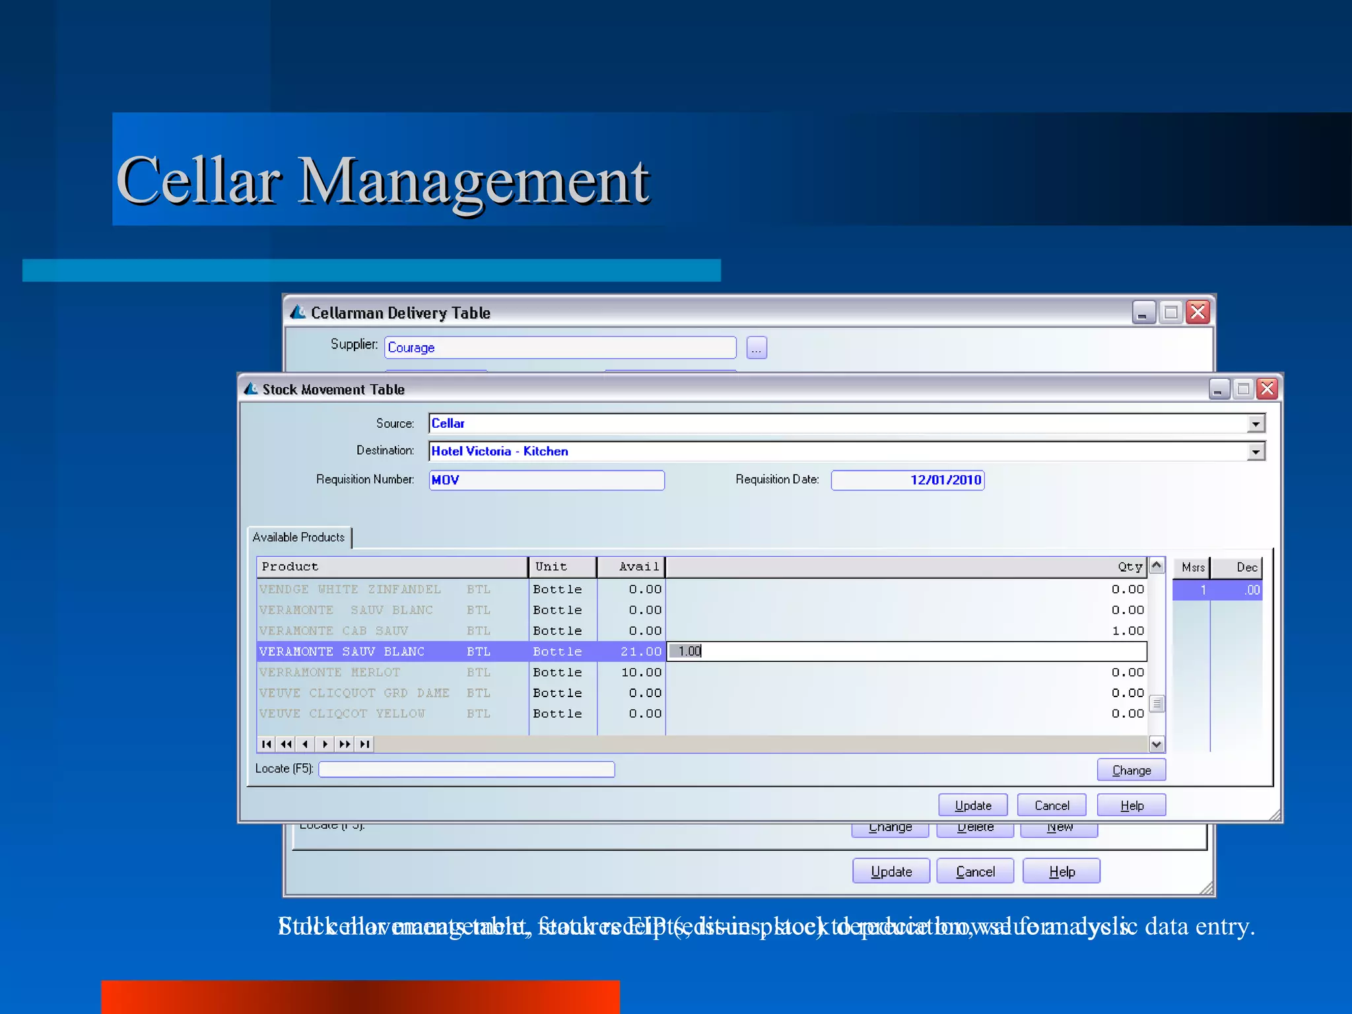Open supplier lookup ellipsis button
This screenshot has width=1352, height=1014.
tap(757, 347)
